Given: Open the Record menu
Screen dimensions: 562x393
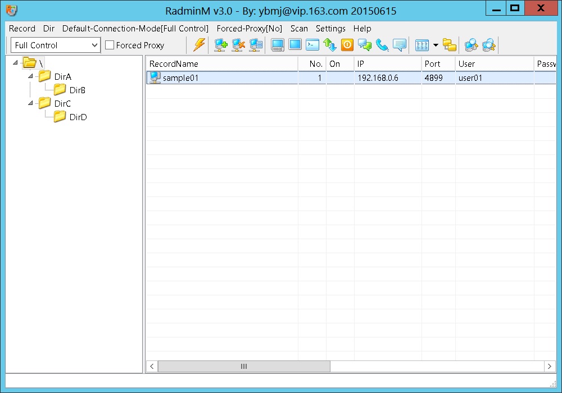Looking at the screenshot, I should [22, 28].
